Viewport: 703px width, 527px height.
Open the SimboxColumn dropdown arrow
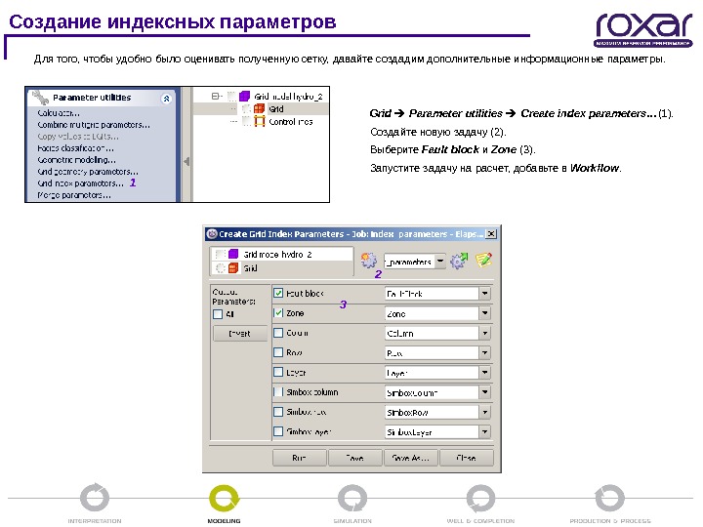(x=484, y=392)
